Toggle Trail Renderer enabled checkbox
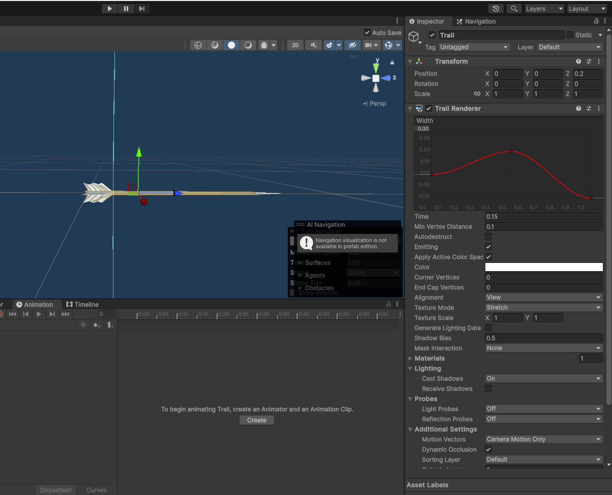 click(x=429, y=108)
